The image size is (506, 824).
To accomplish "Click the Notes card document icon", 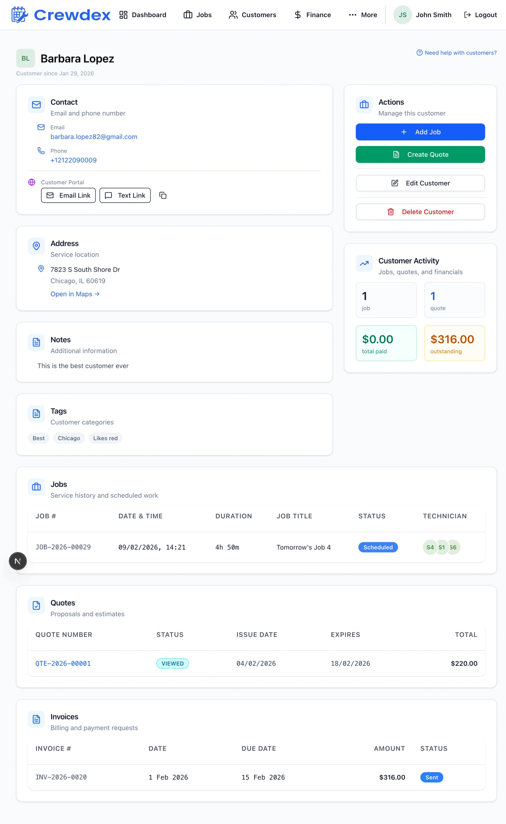I will coord(36,342).
